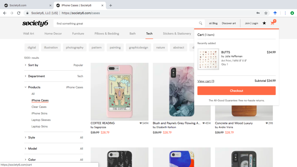Open the Wall Art menu
297x167 pixels.
click(29, 34)
